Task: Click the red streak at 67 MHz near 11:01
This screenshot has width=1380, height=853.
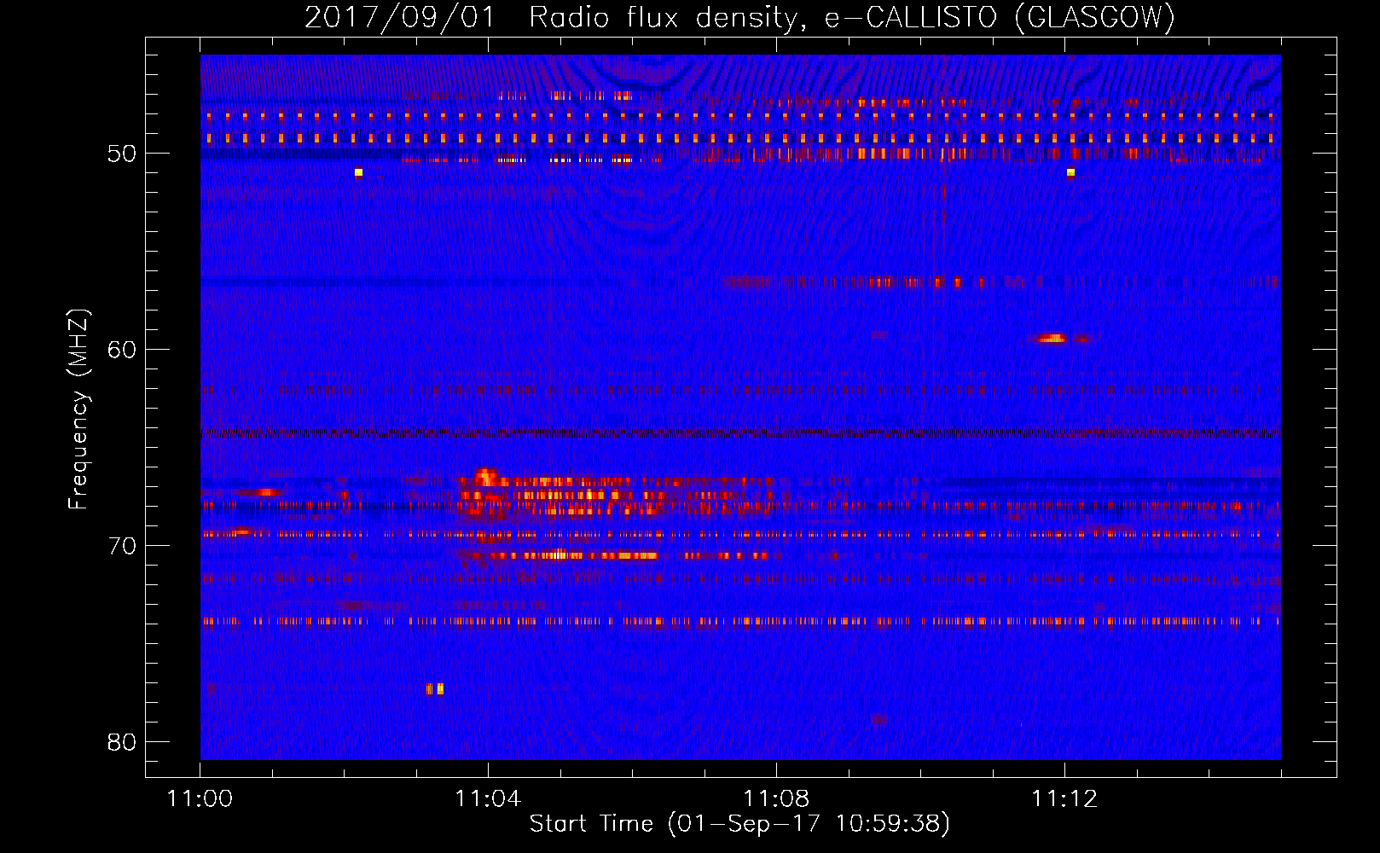Action: point(261,492)
